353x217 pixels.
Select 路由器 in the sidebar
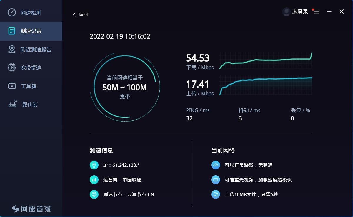pos(31,105)
